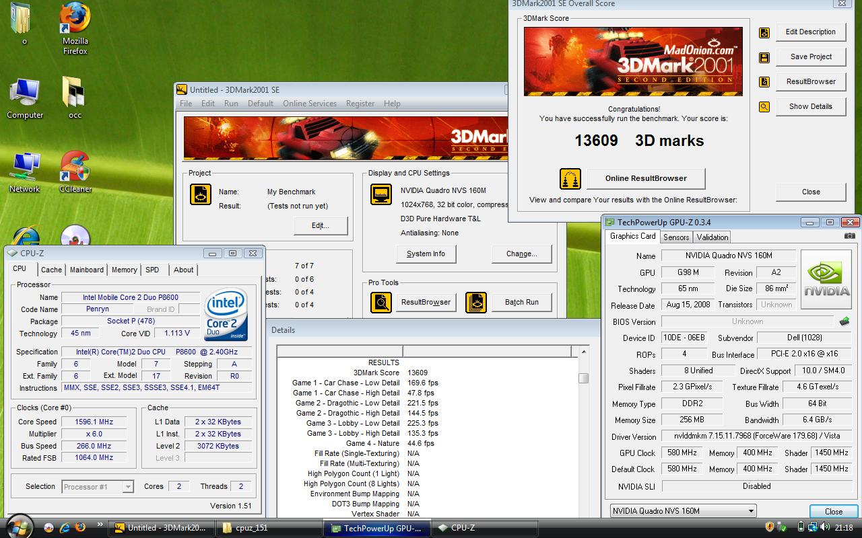
Task: Click the security shield tray icon
Action: pyautogui.click(x=770, y=527)
